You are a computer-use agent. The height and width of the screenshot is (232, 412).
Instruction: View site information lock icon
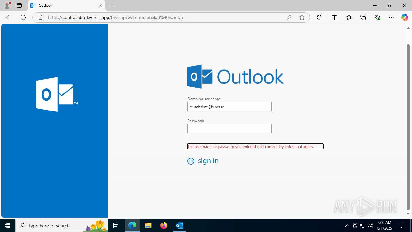(x=40, y=17)
